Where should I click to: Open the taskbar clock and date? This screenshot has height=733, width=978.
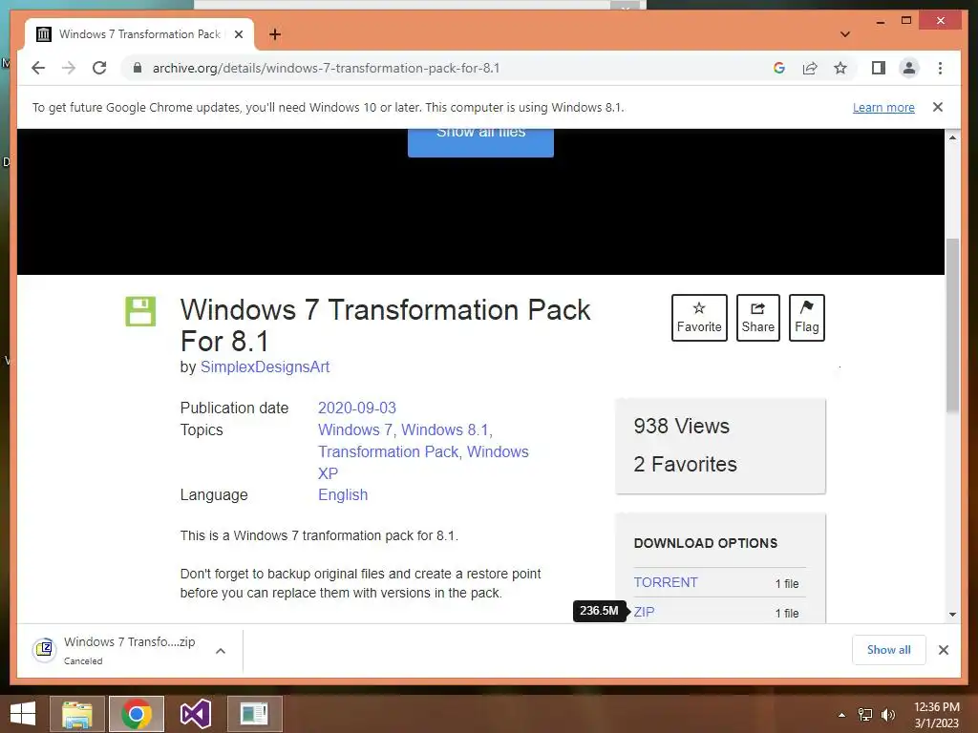coord(936,715)
